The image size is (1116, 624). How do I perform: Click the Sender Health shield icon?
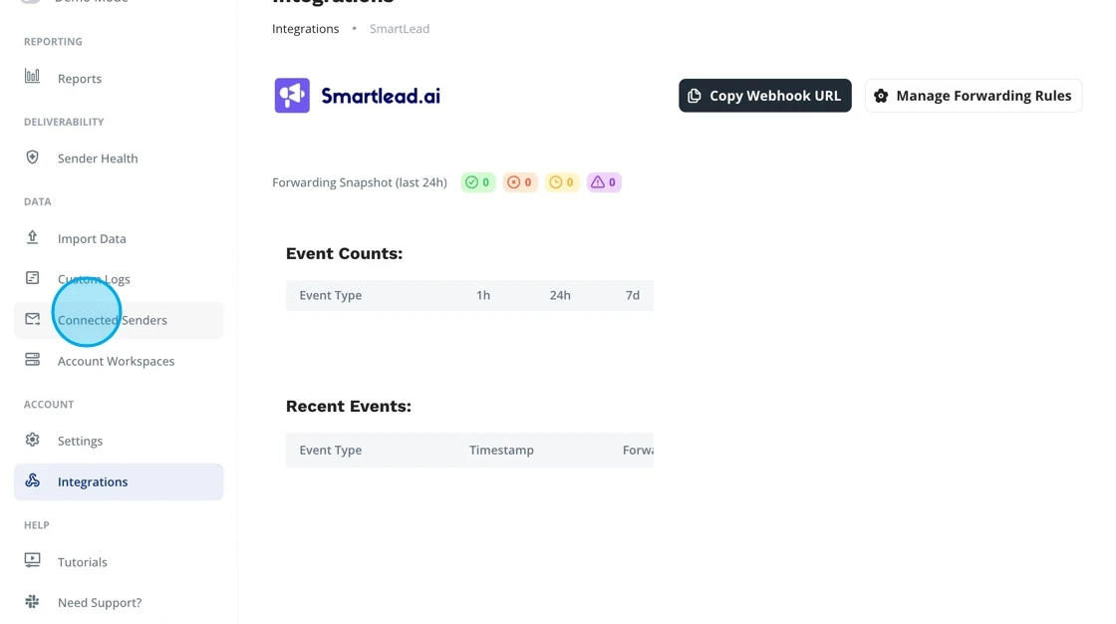(32, 157)
